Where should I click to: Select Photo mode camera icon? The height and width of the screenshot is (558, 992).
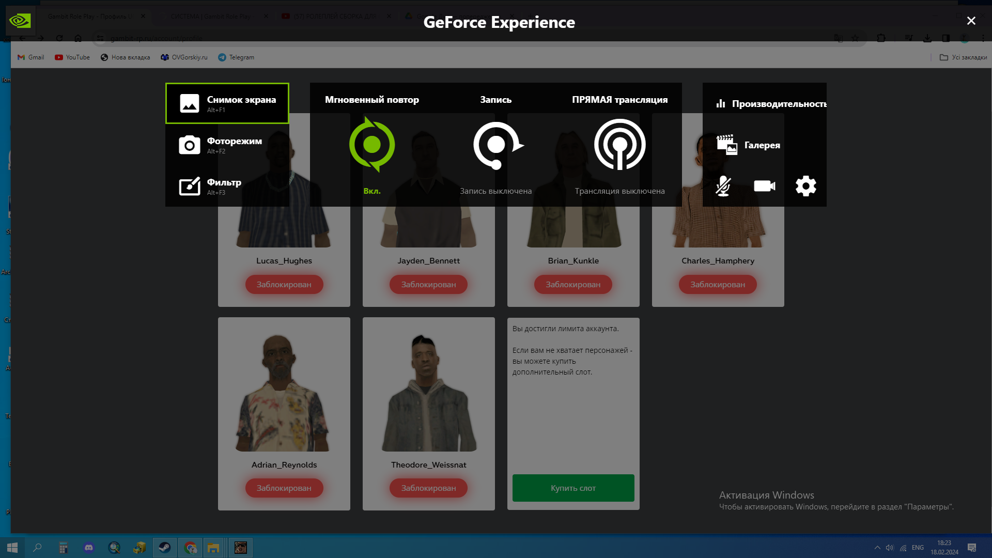pyautogui.click(x=190, y=145)
